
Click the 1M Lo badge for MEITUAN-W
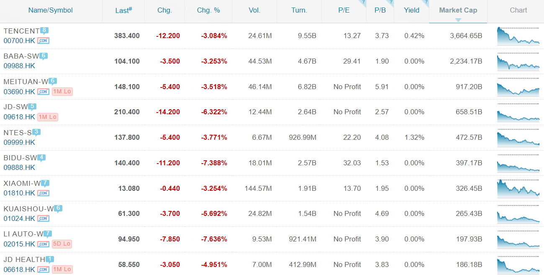(62, 92)
